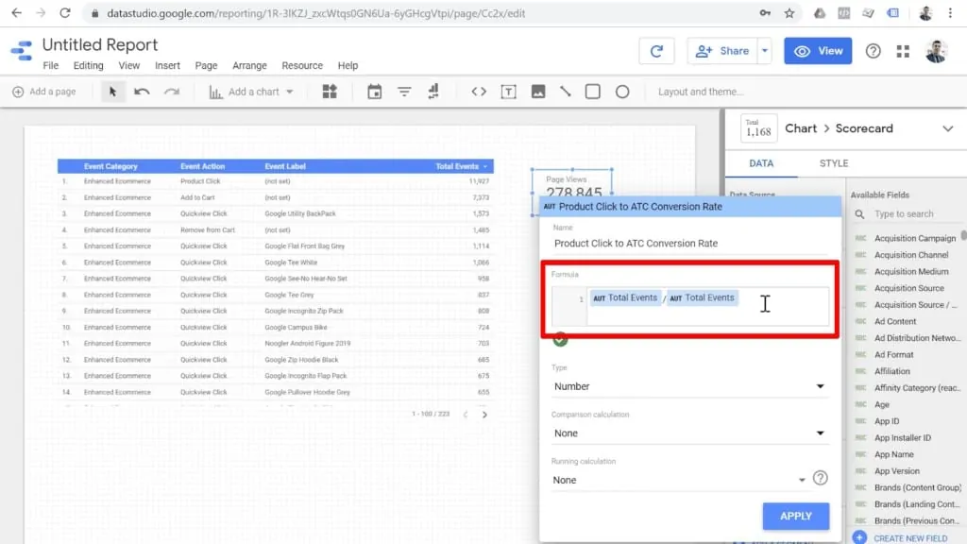This screenshot has height=544, width=967.
Task: Insert a circle shape
Action: click(x=622, y=91)
